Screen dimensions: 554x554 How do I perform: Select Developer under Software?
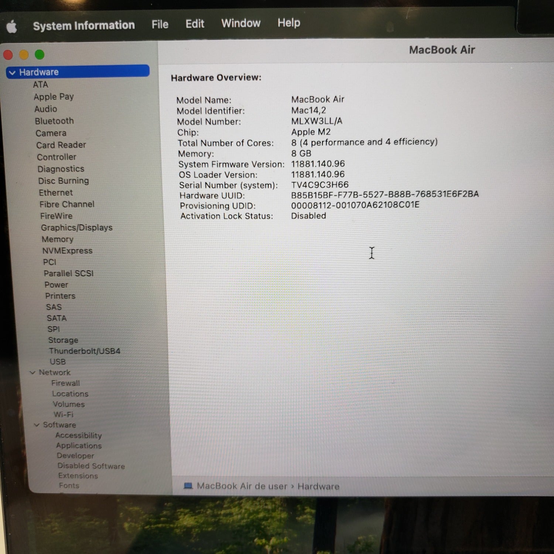76,456
